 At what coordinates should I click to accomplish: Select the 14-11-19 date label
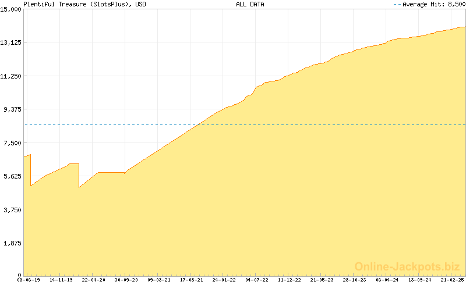61,280
